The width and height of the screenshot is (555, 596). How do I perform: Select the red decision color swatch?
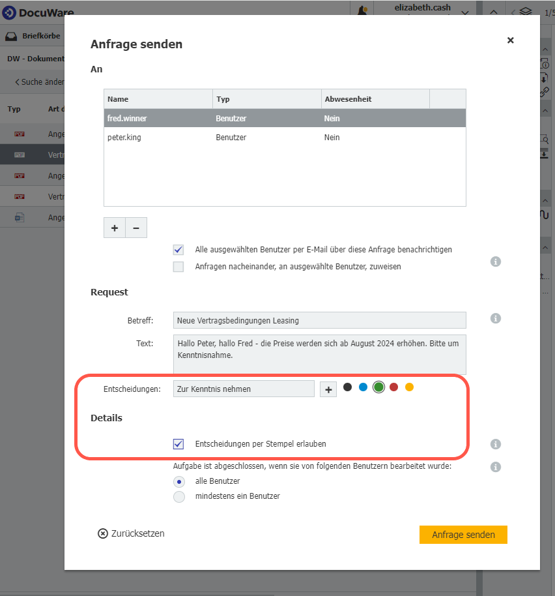[x=393, y=387]
